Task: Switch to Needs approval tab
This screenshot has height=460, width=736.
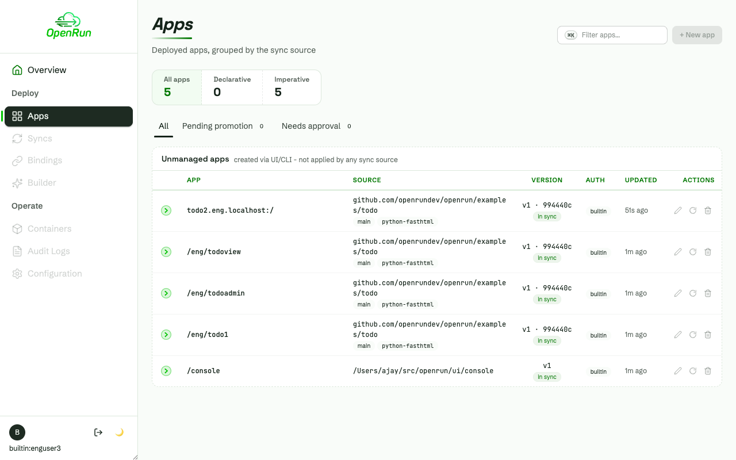Action: 317,126
